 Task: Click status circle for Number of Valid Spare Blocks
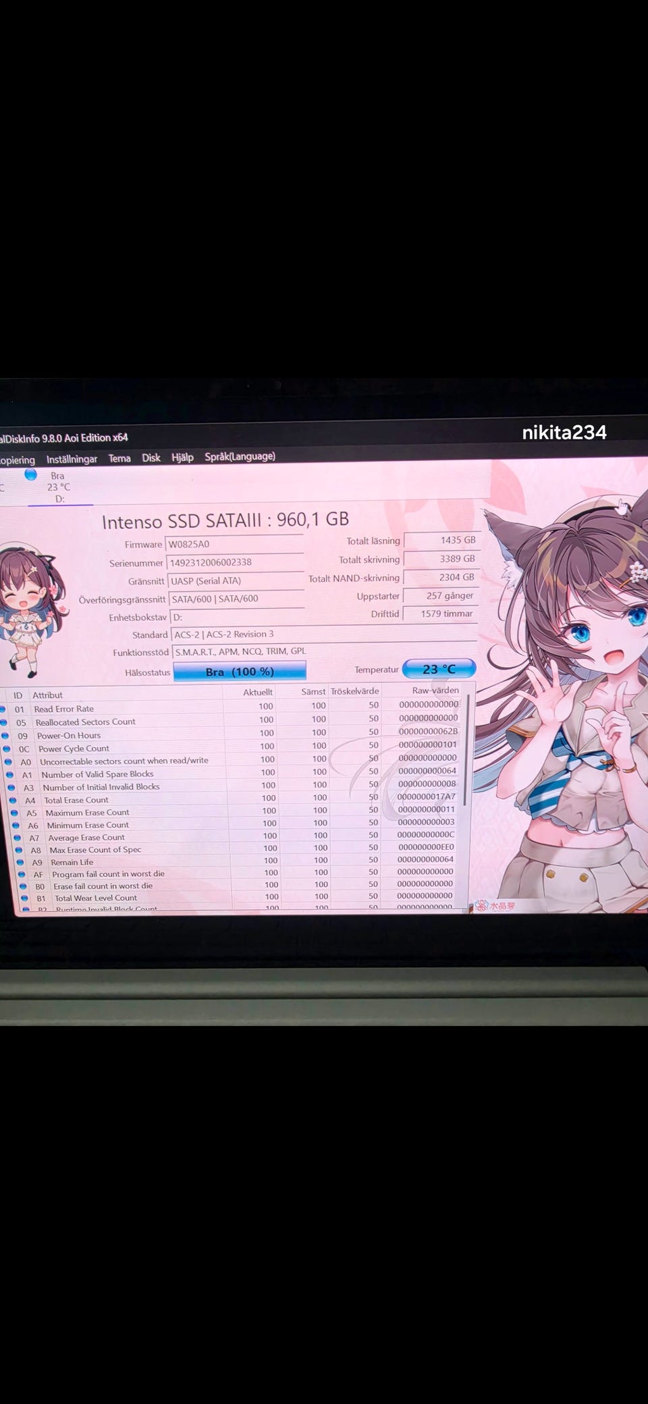click(9, 774)
